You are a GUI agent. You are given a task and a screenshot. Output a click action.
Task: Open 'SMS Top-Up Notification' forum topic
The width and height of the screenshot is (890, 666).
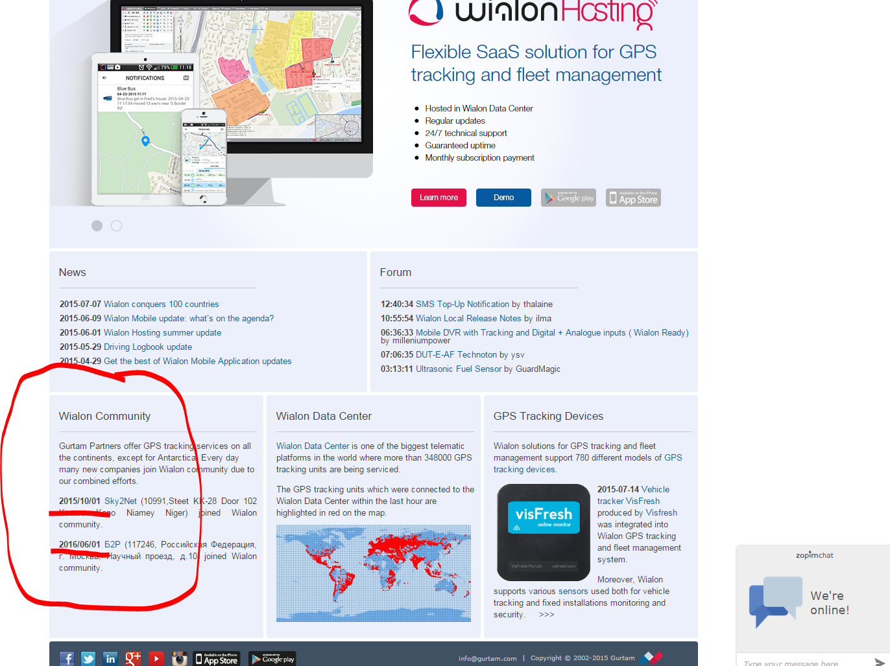pyautogui.click(x=462, y=304)
